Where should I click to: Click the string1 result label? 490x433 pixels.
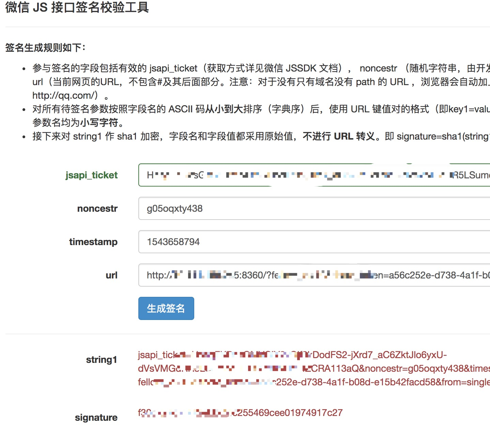point(102,359)
